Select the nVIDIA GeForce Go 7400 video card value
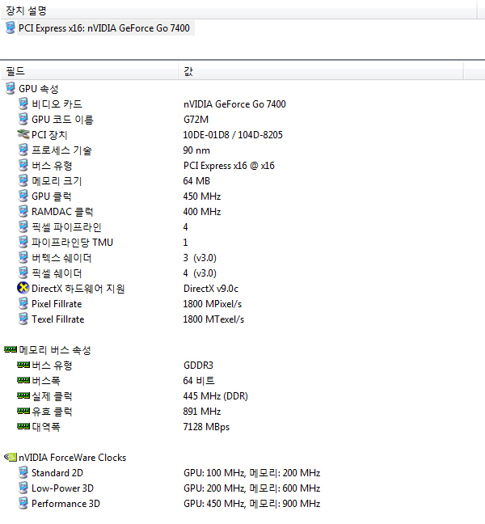485x524 pixels. (x=234, y=104)
